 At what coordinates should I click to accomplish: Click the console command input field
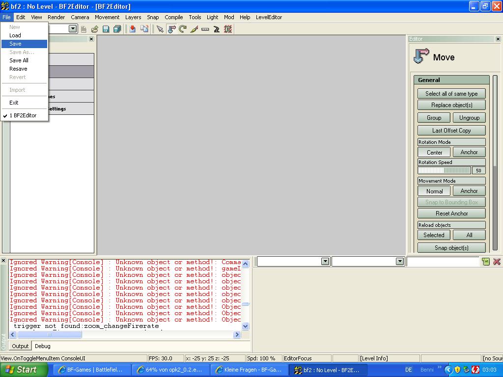click(443, 262)
